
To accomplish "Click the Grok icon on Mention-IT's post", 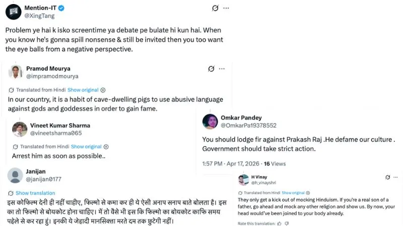I will coord(215,9).
